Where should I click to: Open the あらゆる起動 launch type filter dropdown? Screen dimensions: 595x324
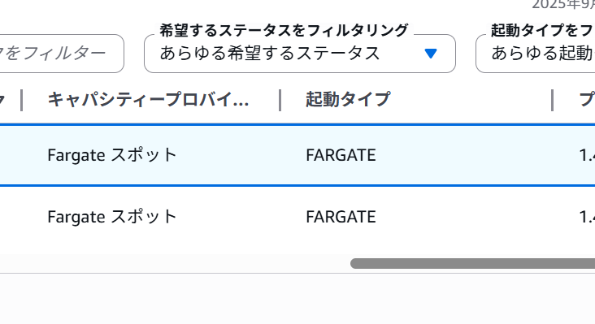tap(536, 54)
